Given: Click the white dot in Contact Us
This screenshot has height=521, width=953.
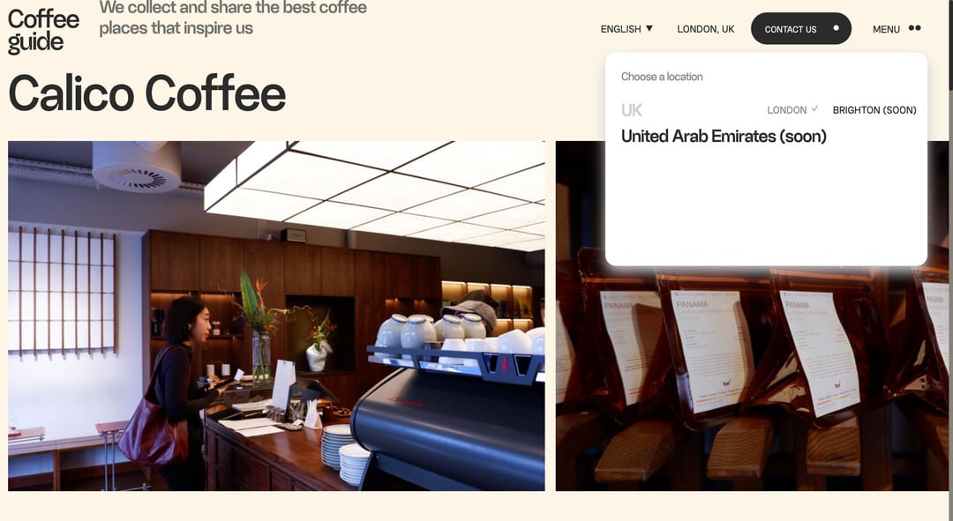Looking at the screenshot, I should (x=837, y=28).
